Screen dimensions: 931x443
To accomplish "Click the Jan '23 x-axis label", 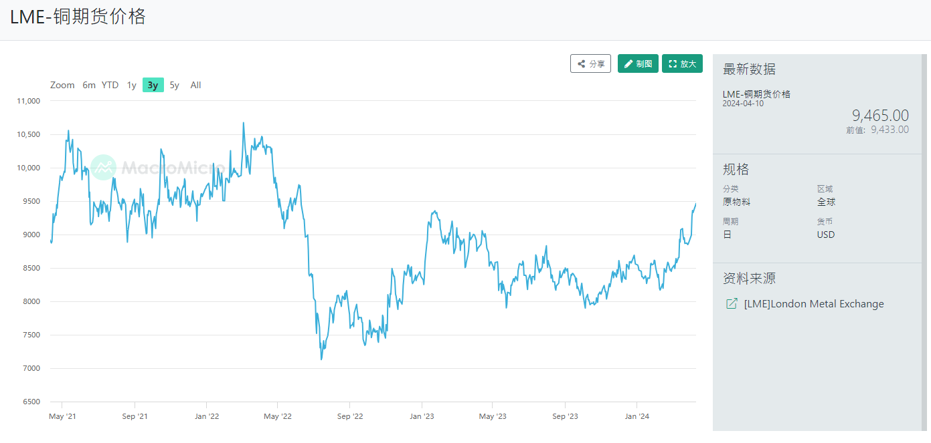I will pos(422,416).
